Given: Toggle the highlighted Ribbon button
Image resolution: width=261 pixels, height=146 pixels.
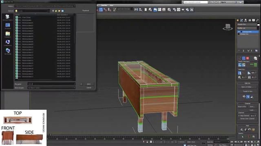Looking at the screenshot, I should pos(155,10).
